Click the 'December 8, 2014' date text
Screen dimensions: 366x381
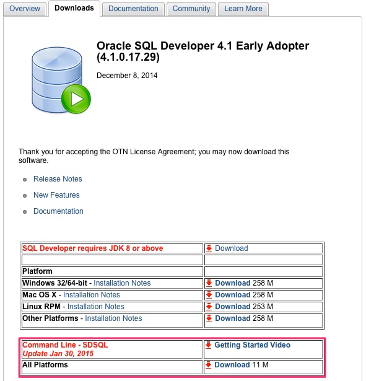pos(127,76)
